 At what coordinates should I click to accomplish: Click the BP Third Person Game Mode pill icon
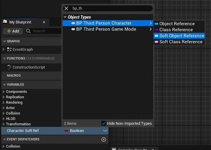[73, 29]
